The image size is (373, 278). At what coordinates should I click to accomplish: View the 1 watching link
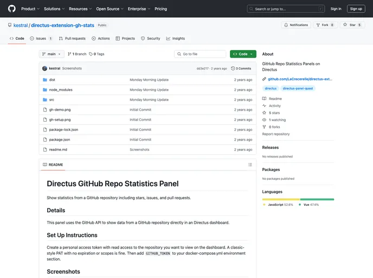pos(274,120)
